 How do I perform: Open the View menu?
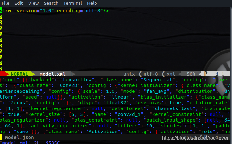pos(33,3)
